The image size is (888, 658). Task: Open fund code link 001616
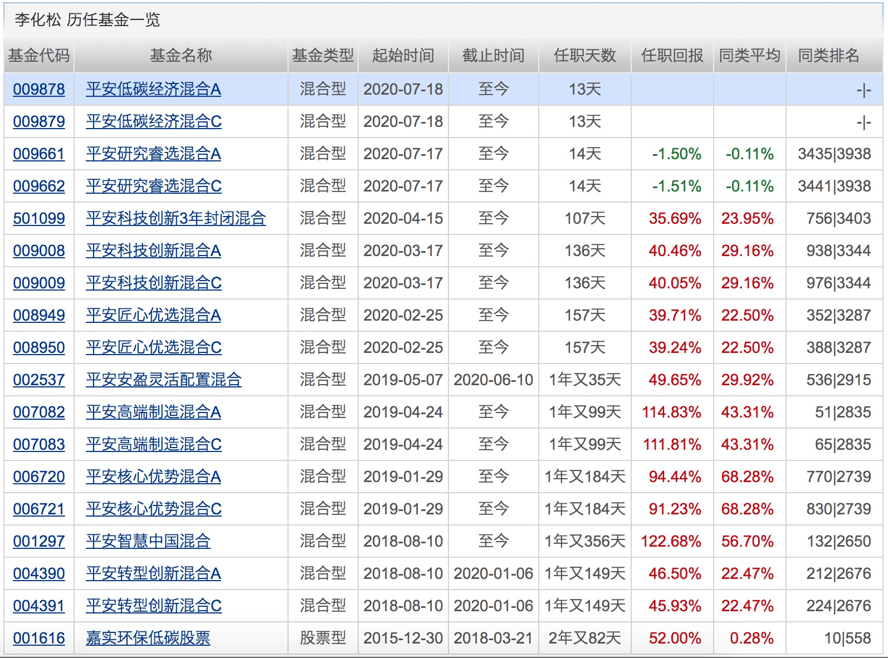pos(39,638)
